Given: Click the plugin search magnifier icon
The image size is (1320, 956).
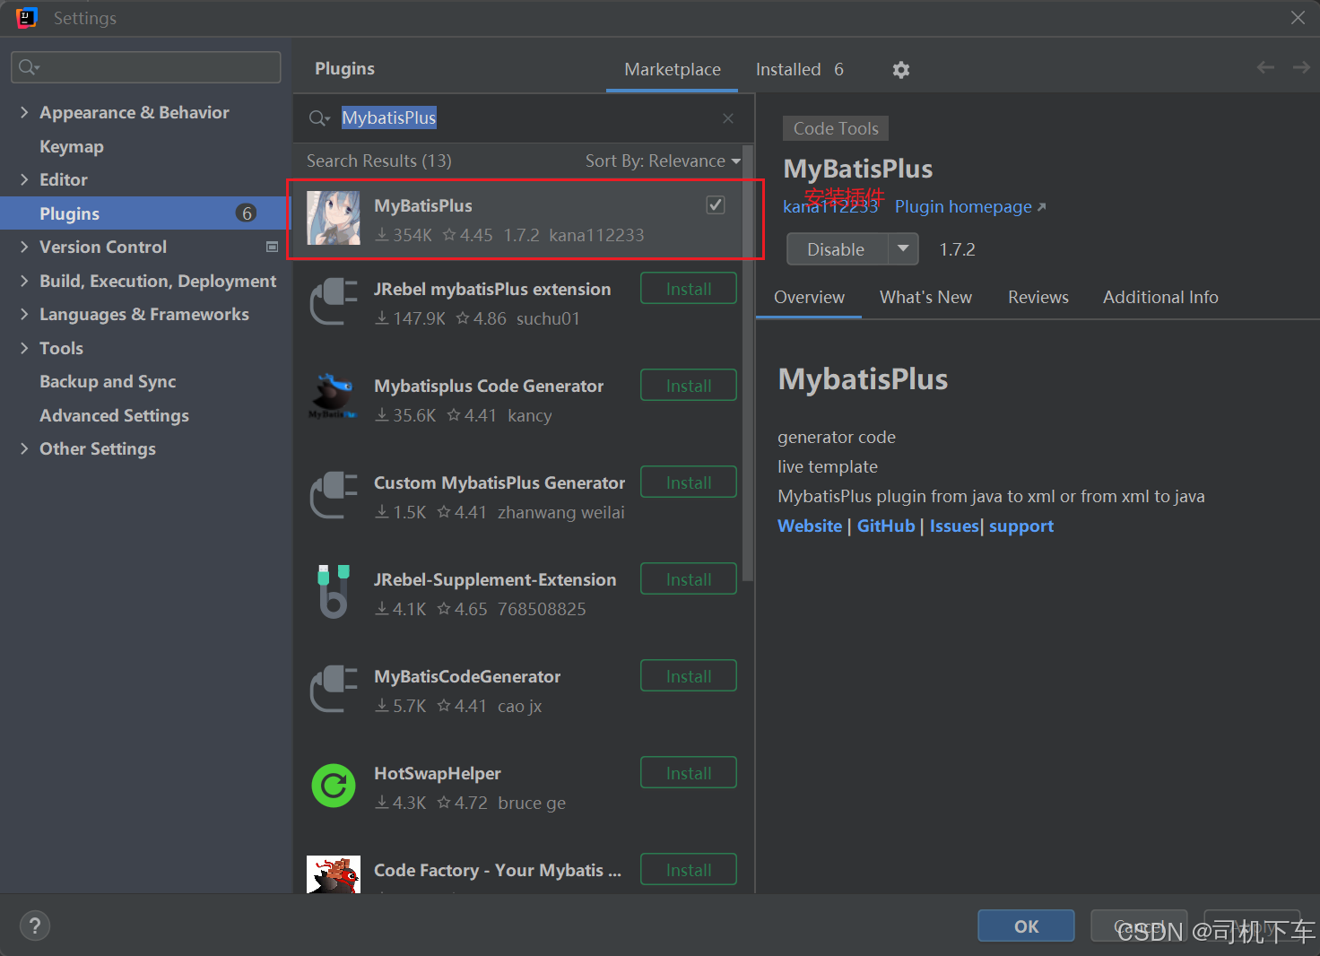Looking at the screenshot, I should point(319,118).
